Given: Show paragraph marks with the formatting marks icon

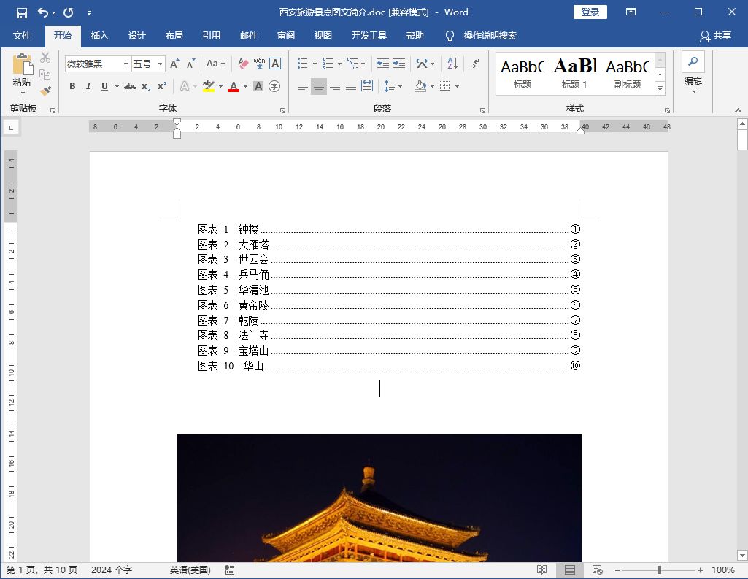Looking at the screenshot, I should point(474,64).
